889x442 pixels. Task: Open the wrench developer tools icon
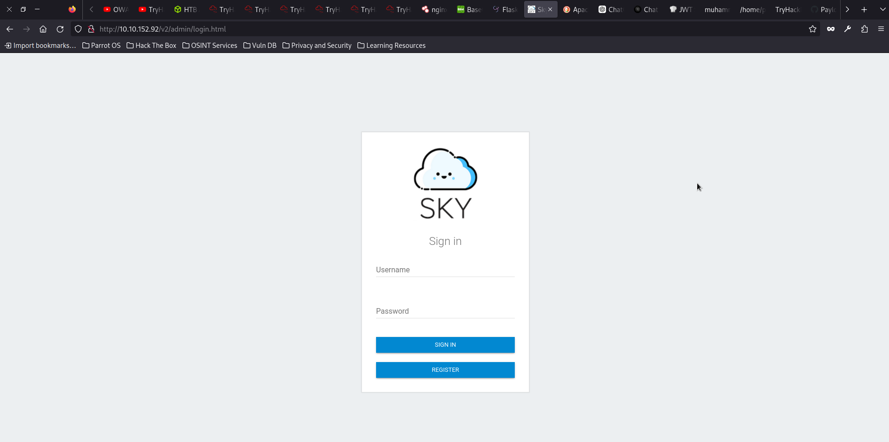point(848,29)
